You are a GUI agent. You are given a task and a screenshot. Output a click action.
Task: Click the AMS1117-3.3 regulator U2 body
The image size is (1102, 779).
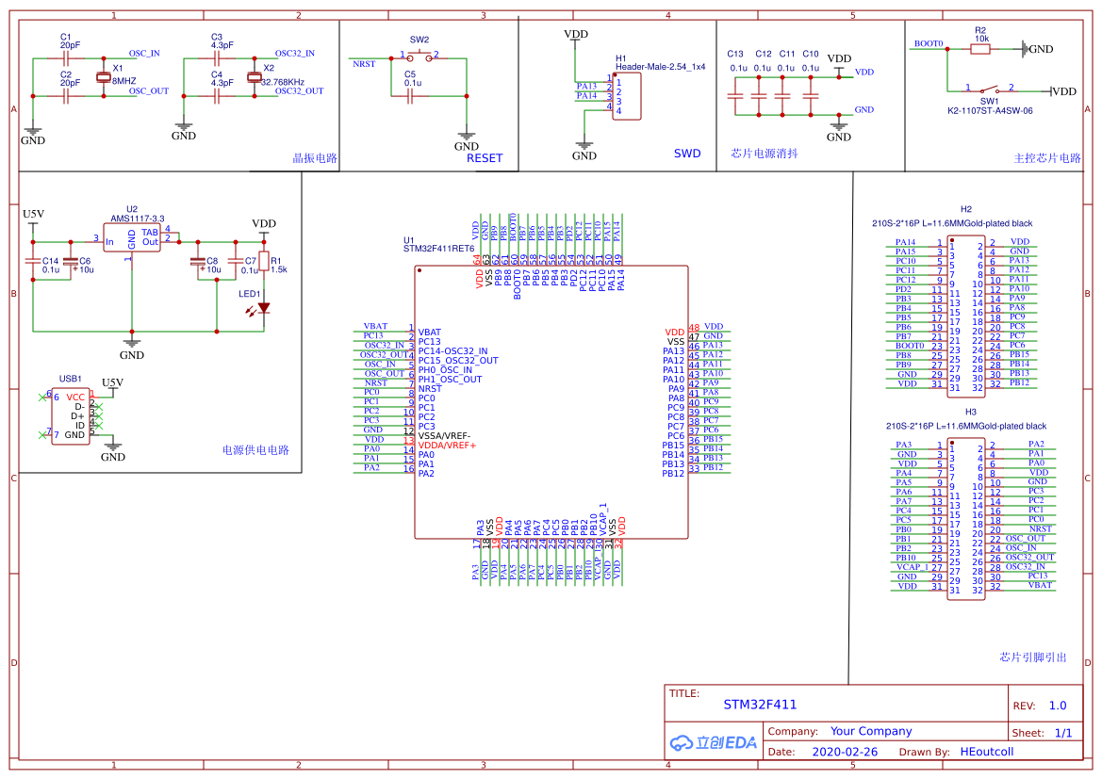tap(132, 238)
